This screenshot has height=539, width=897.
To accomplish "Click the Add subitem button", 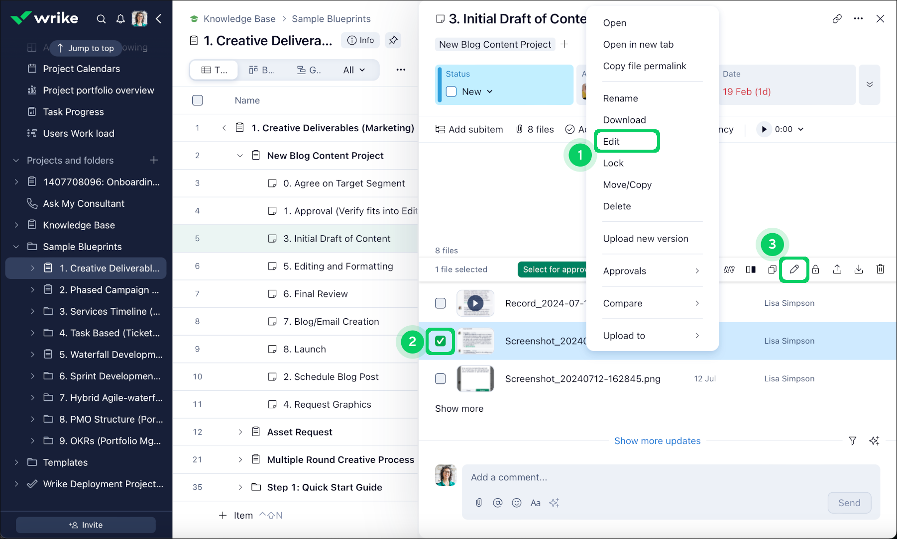I will coord(469,129).
